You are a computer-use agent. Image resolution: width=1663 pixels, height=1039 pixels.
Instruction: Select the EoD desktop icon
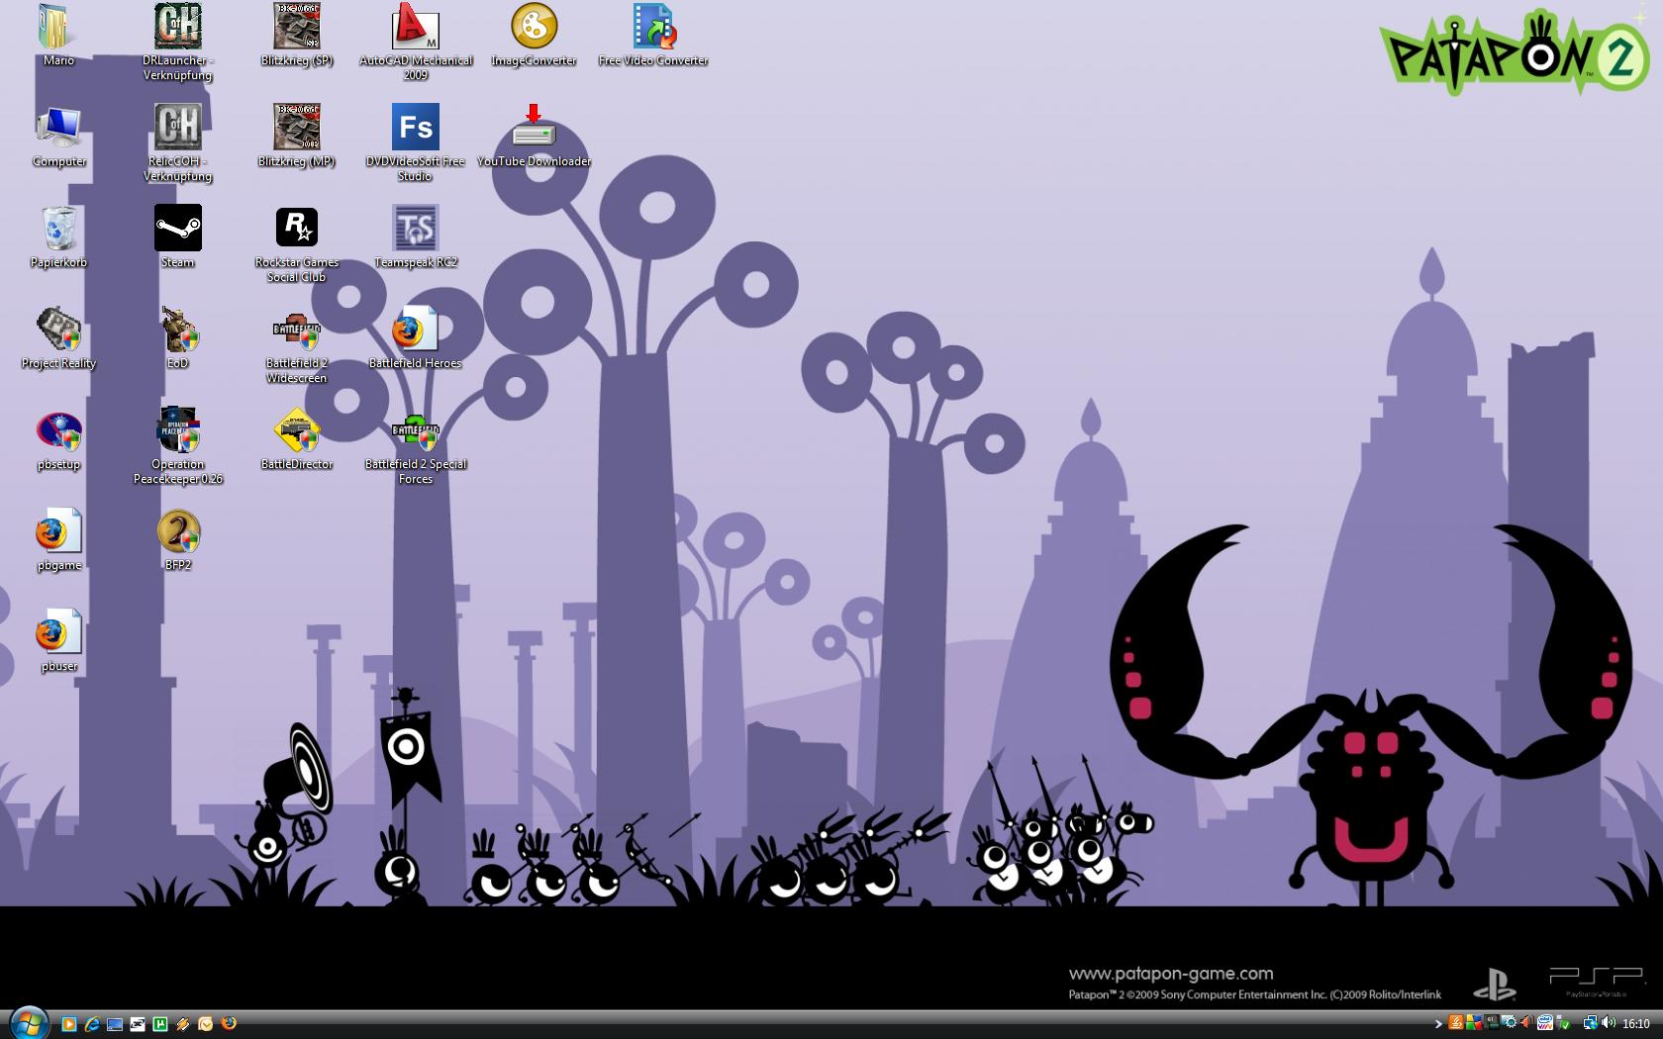click(177, 338)
